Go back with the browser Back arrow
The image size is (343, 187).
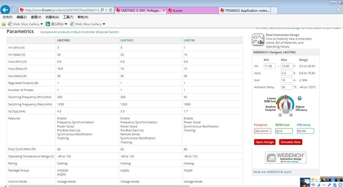click(5, 10)
